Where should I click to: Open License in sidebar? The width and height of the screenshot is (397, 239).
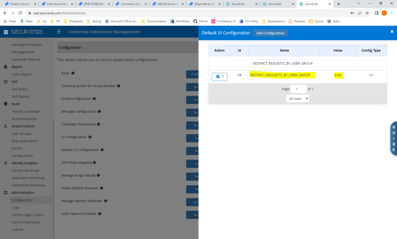[17, 229]
